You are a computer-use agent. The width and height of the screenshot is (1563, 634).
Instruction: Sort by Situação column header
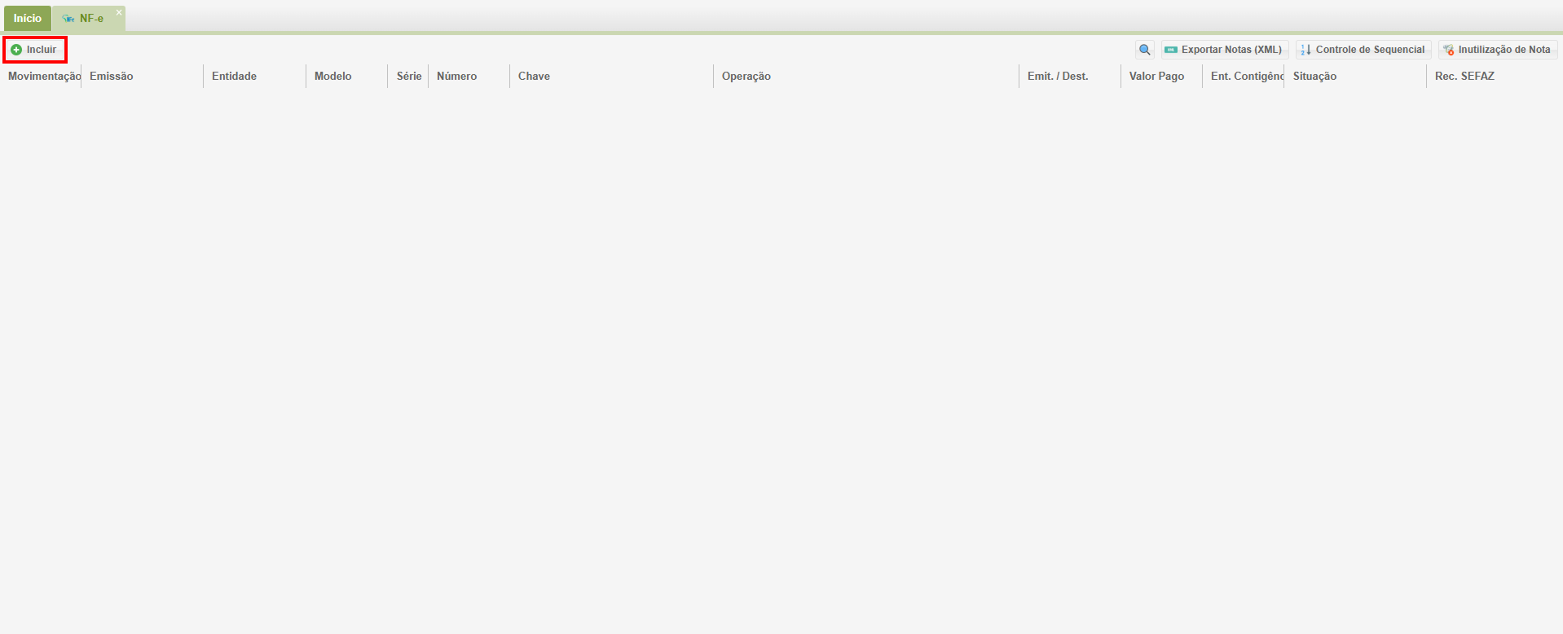point(1314,76)
